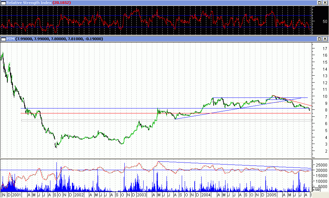Close the PTM chart panel
Viewport: 329px width, 198px height.
click(x=325, y=39)
